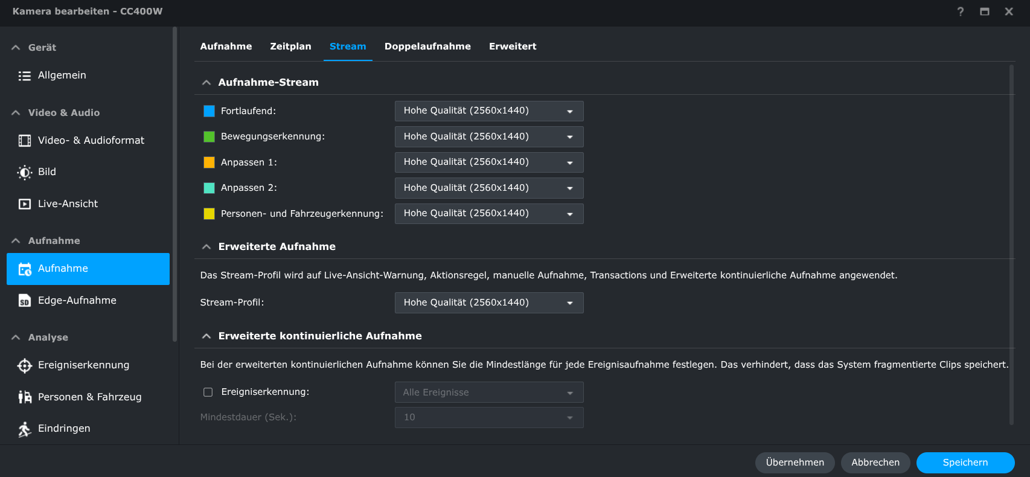Viewport: 1030px width, 477px height.
Task: Expand the Stream-Profil dropdown
Action: click(x=488, y=303)
